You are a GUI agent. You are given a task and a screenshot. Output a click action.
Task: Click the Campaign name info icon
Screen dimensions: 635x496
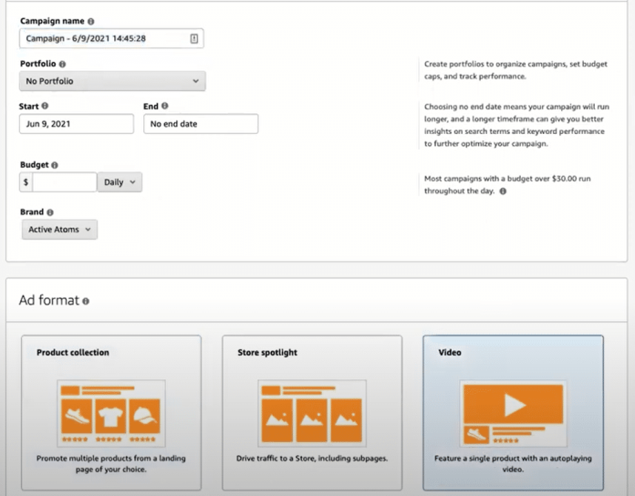pos(90,21)
